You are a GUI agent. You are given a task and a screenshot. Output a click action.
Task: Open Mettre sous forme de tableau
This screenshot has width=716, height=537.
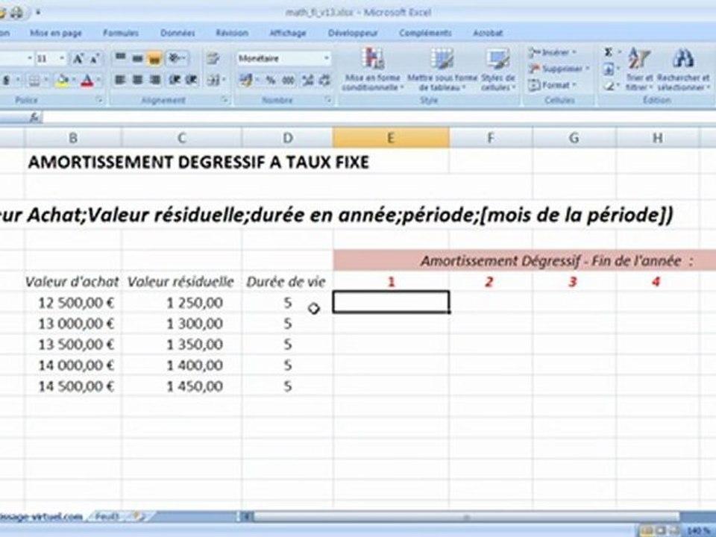click(x=442, y=69)
